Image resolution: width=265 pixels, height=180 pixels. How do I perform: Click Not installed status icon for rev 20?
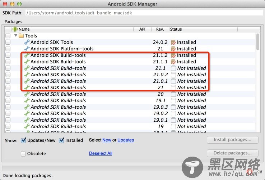[x=173, y=94]
